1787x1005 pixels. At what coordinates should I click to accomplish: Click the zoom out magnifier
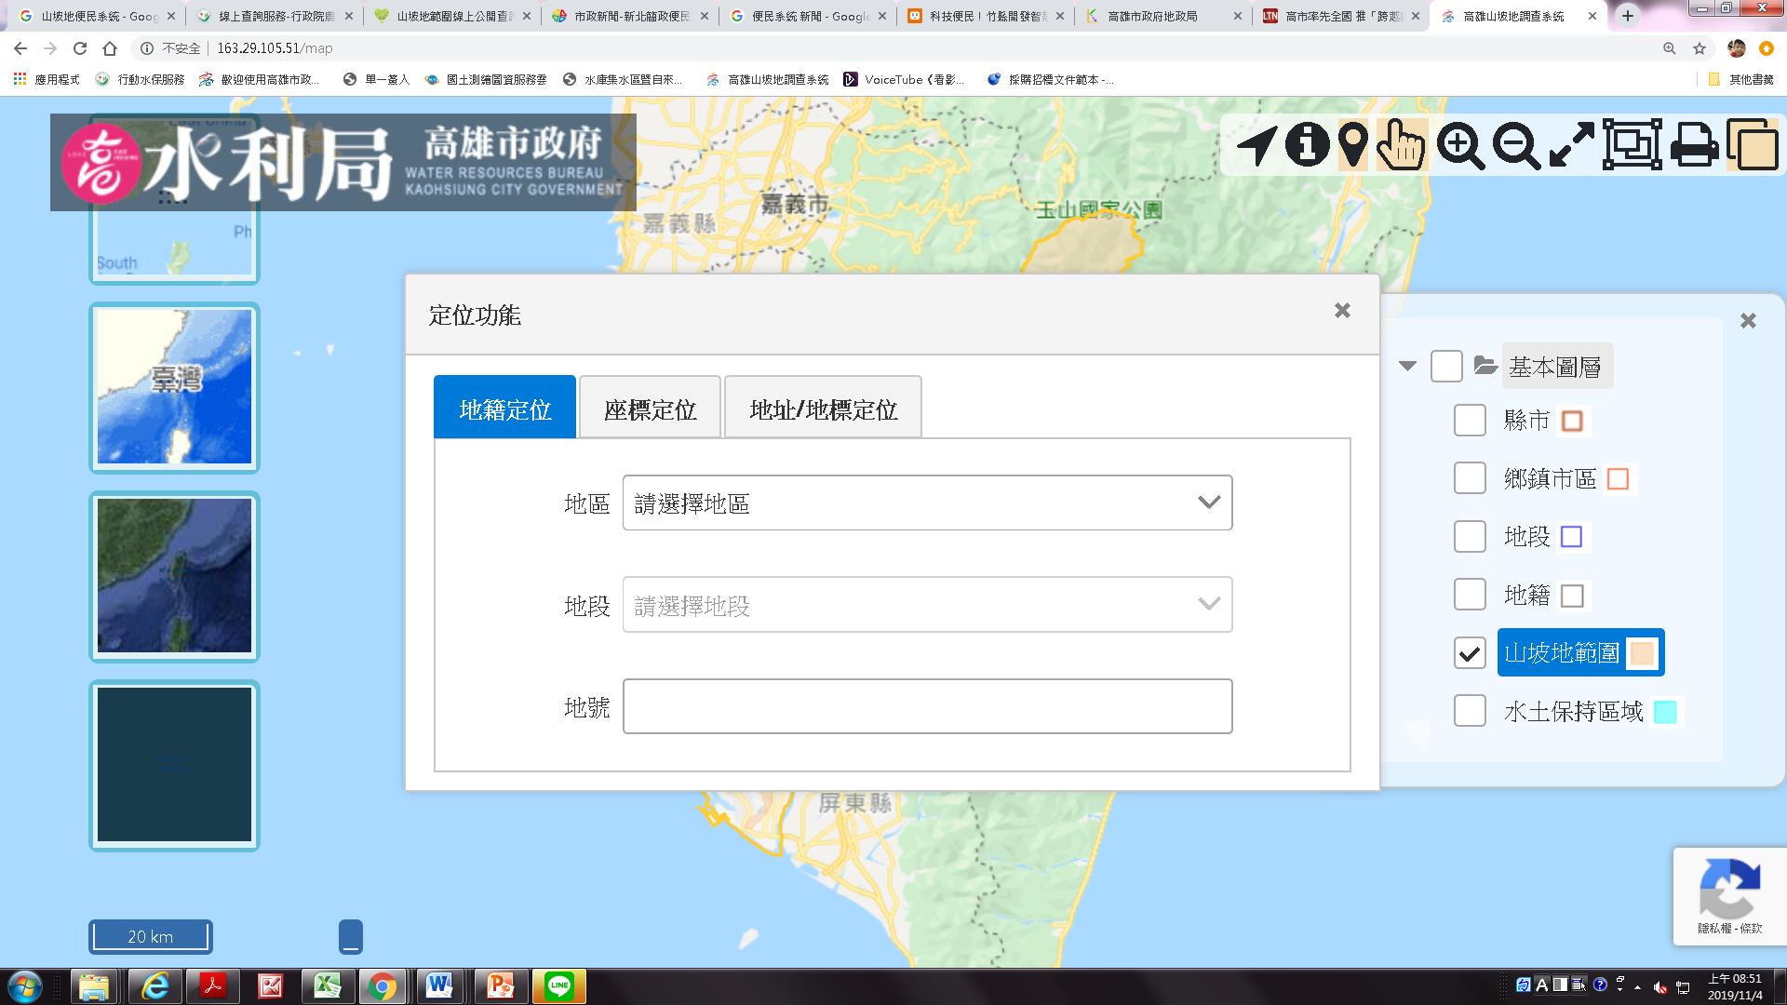pyautogui.click(x=1516, y=146)
